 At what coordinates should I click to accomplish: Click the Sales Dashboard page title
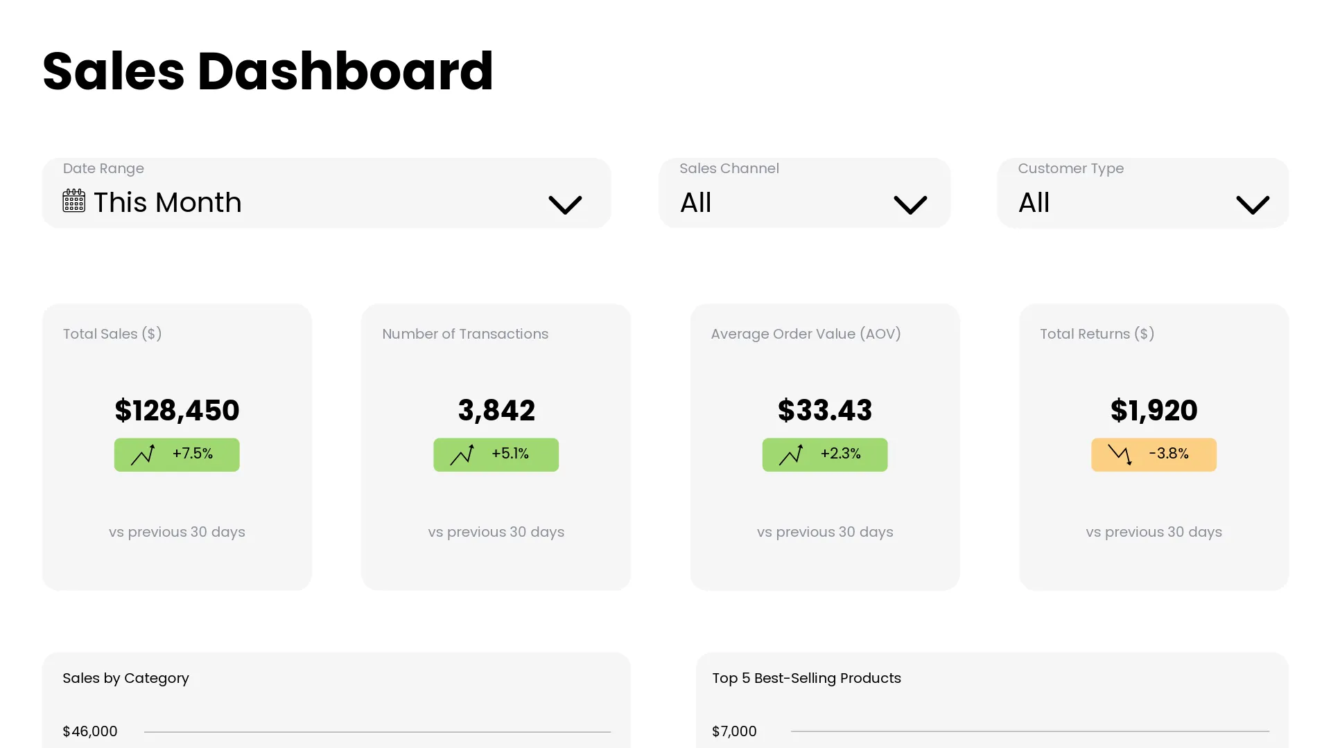coord(268,71)
